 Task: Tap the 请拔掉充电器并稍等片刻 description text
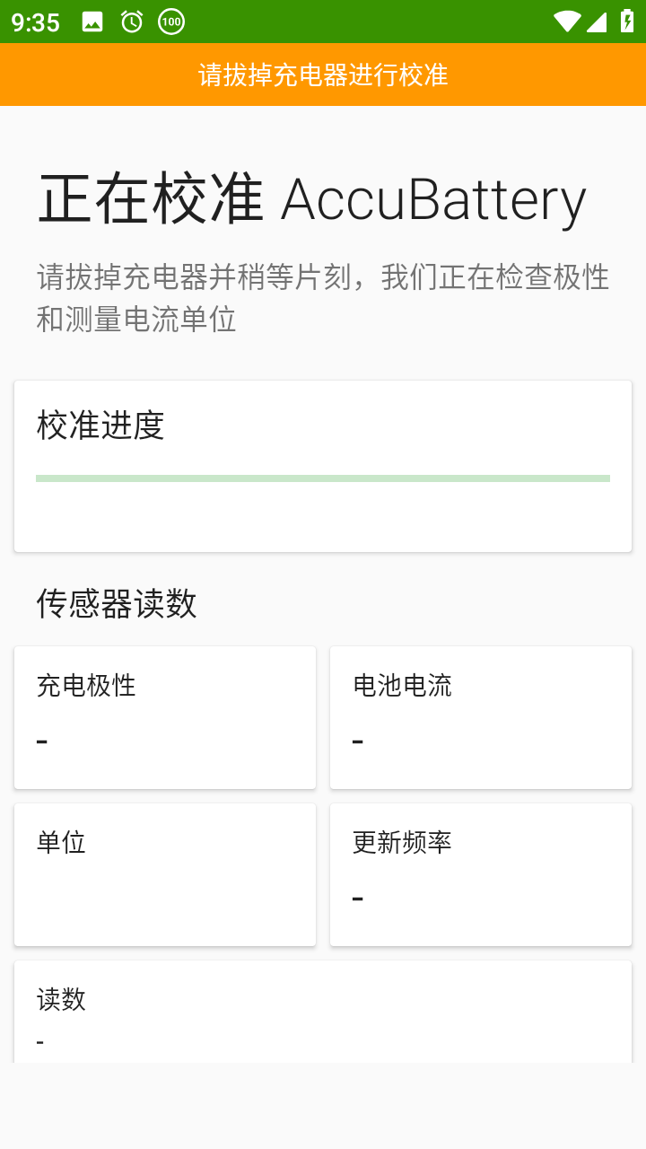point(323,298)
